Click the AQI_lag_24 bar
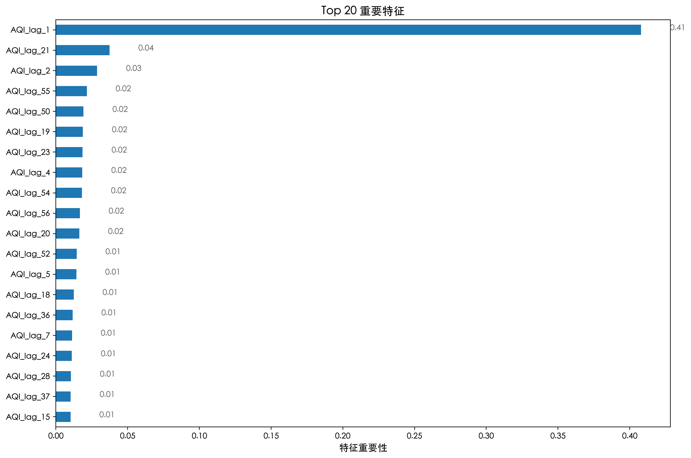The image size is (691, 458). pyautogui.click(x=64, y=356)
